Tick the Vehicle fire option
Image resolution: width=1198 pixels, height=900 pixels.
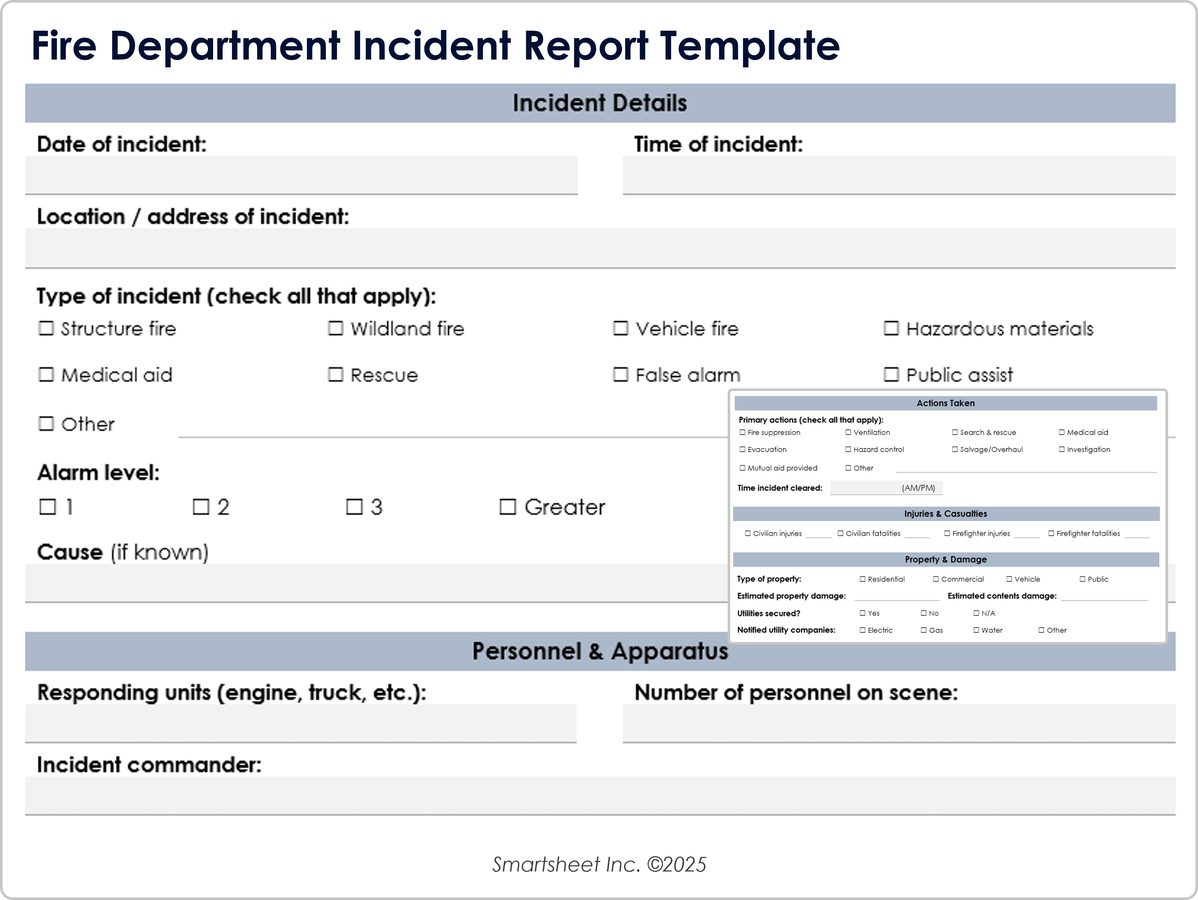click(x=621, y=328)
